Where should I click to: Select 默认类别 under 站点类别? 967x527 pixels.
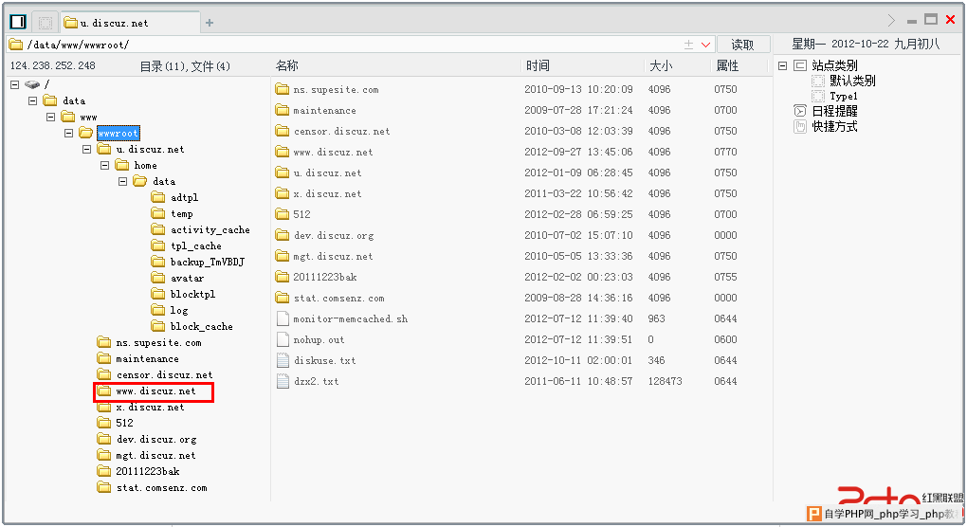[x=852, y=81]
